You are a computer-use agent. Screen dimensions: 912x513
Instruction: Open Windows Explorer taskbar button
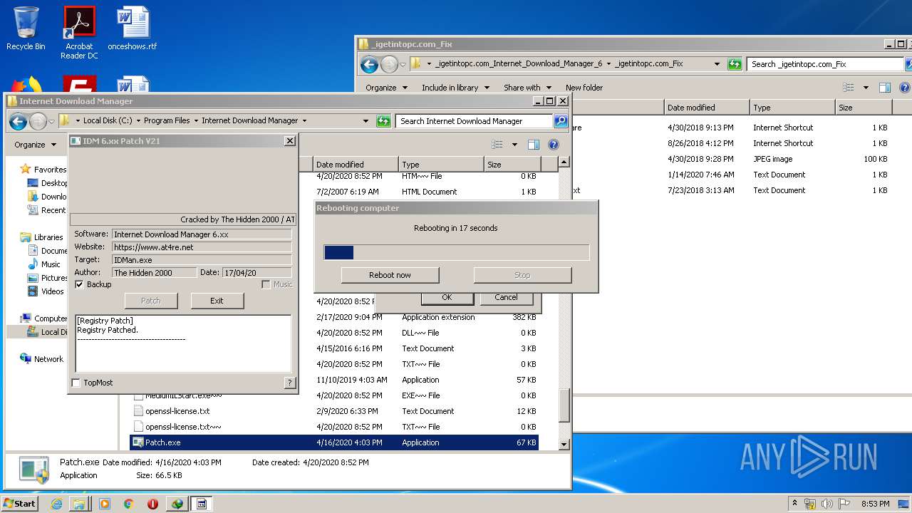pyautogui.click(x=79, y=504)
